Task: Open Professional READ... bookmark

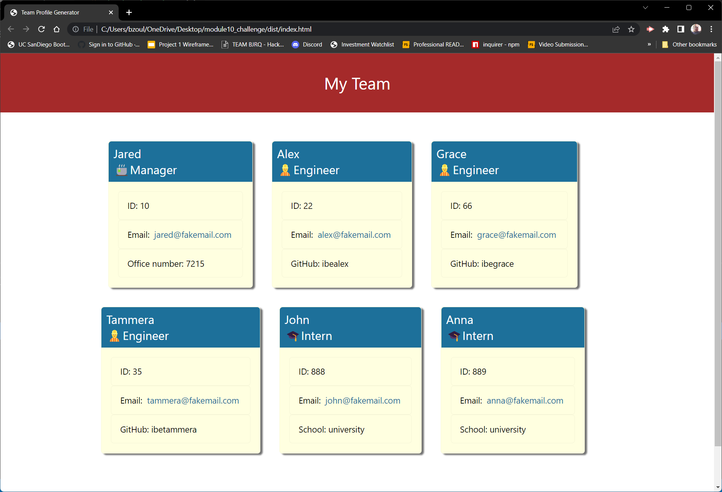Action: click(x=433, y=45)
